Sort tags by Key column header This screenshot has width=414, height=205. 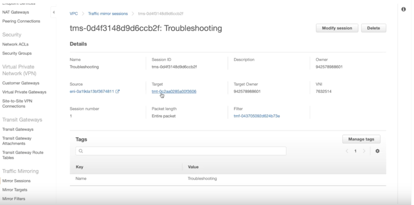pos(79,167)
